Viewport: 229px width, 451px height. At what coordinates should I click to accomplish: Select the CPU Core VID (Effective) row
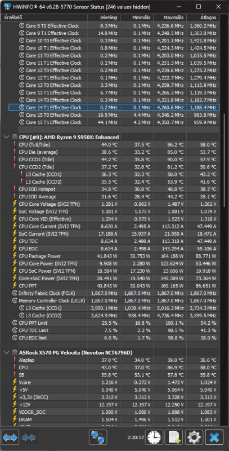tap(114, 219)
